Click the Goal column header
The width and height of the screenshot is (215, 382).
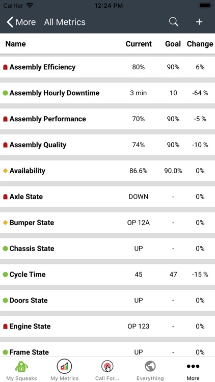173,44
